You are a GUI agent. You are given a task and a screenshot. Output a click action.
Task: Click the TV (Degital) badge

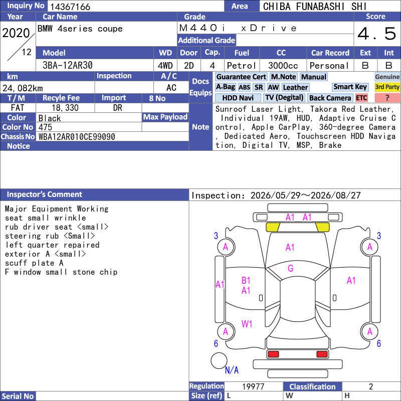(284, 98)
